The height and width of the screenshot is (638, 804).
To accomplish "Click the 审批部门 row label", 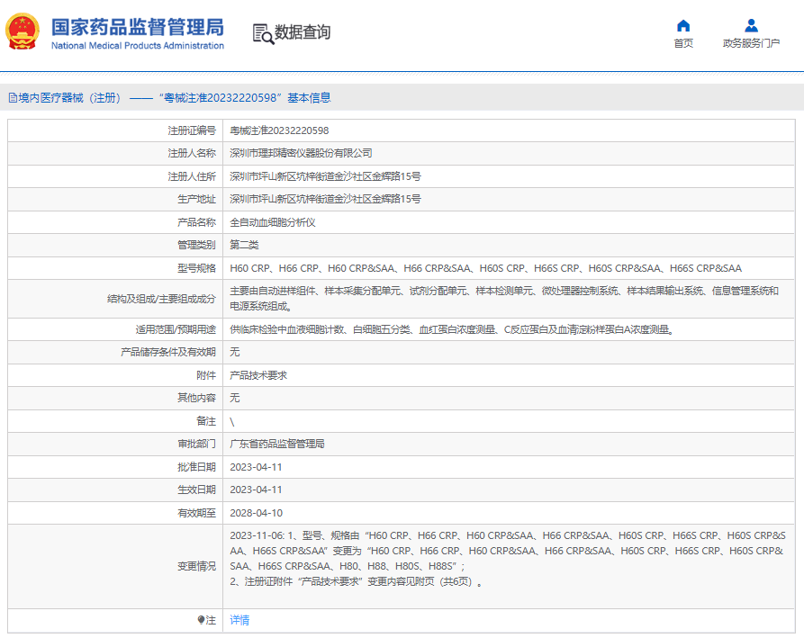I will pos(197,444).
